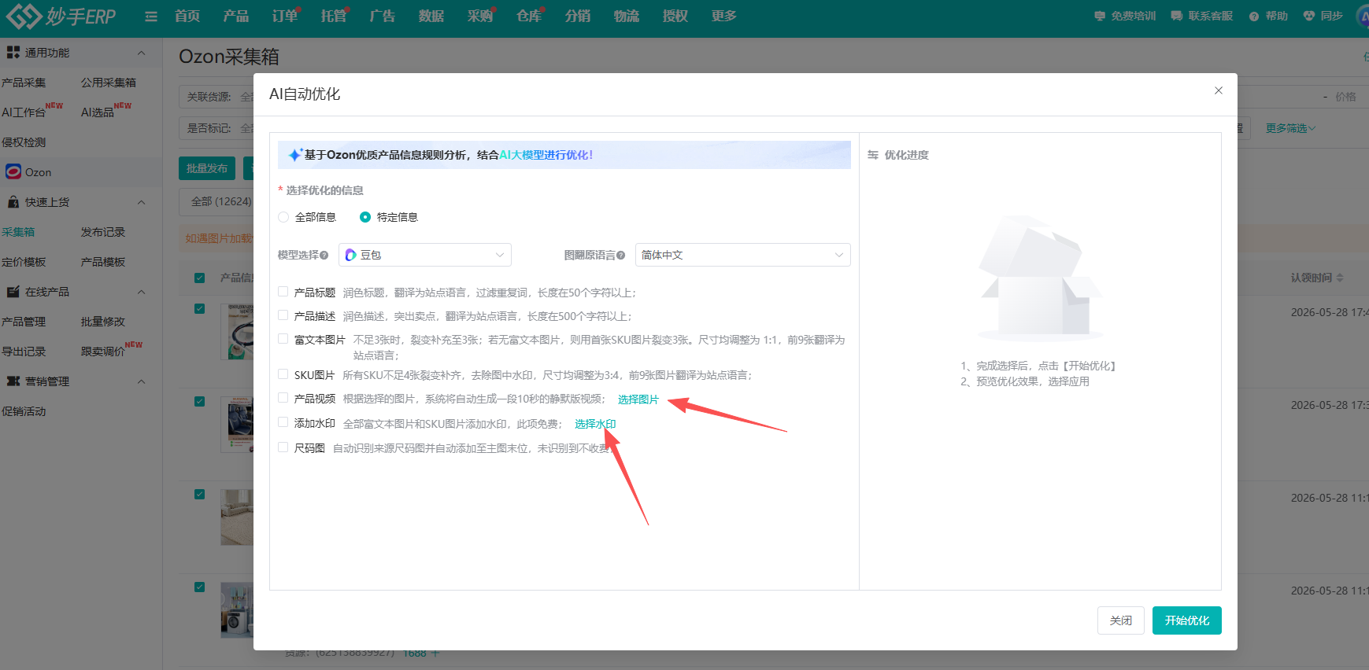1369x670 pixels.
Task: Click the 批量发布 button
Action: [x=207, y=168]
